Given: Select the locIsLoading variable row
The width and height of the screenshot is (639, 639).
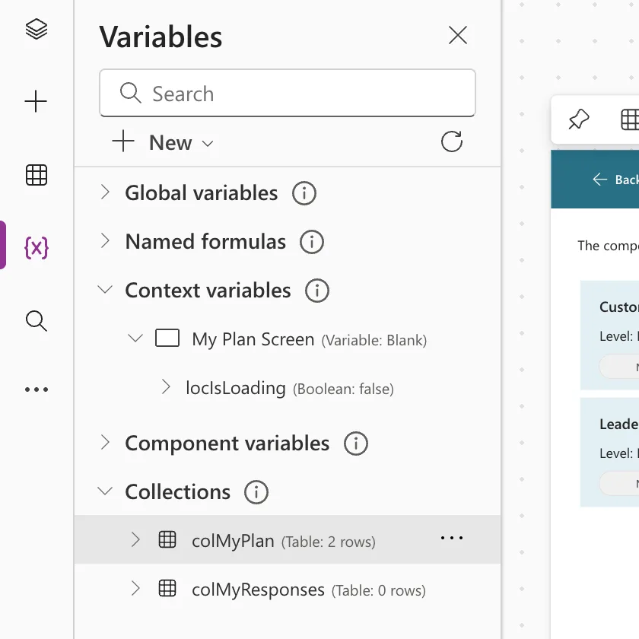Looking at the screenshot, I should [x=288, y=387].
